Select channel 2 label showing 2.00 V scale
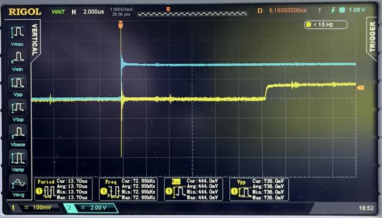 tap(91, 208)
